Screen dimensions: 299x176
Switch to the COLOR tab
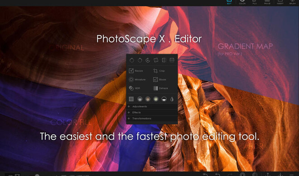242,2
